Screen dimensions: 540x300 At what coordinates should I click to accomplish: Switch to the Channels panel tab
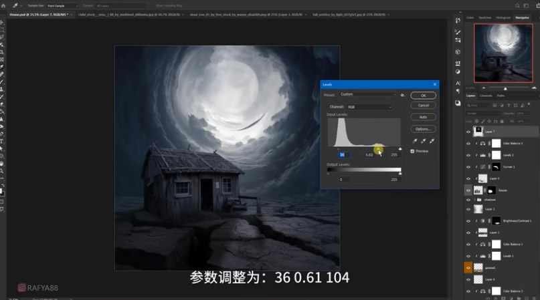(486, 96)
